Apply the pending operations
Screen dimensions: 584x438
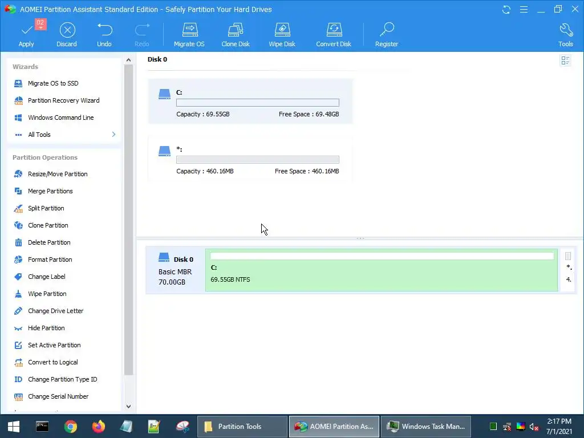click(26, 35)
